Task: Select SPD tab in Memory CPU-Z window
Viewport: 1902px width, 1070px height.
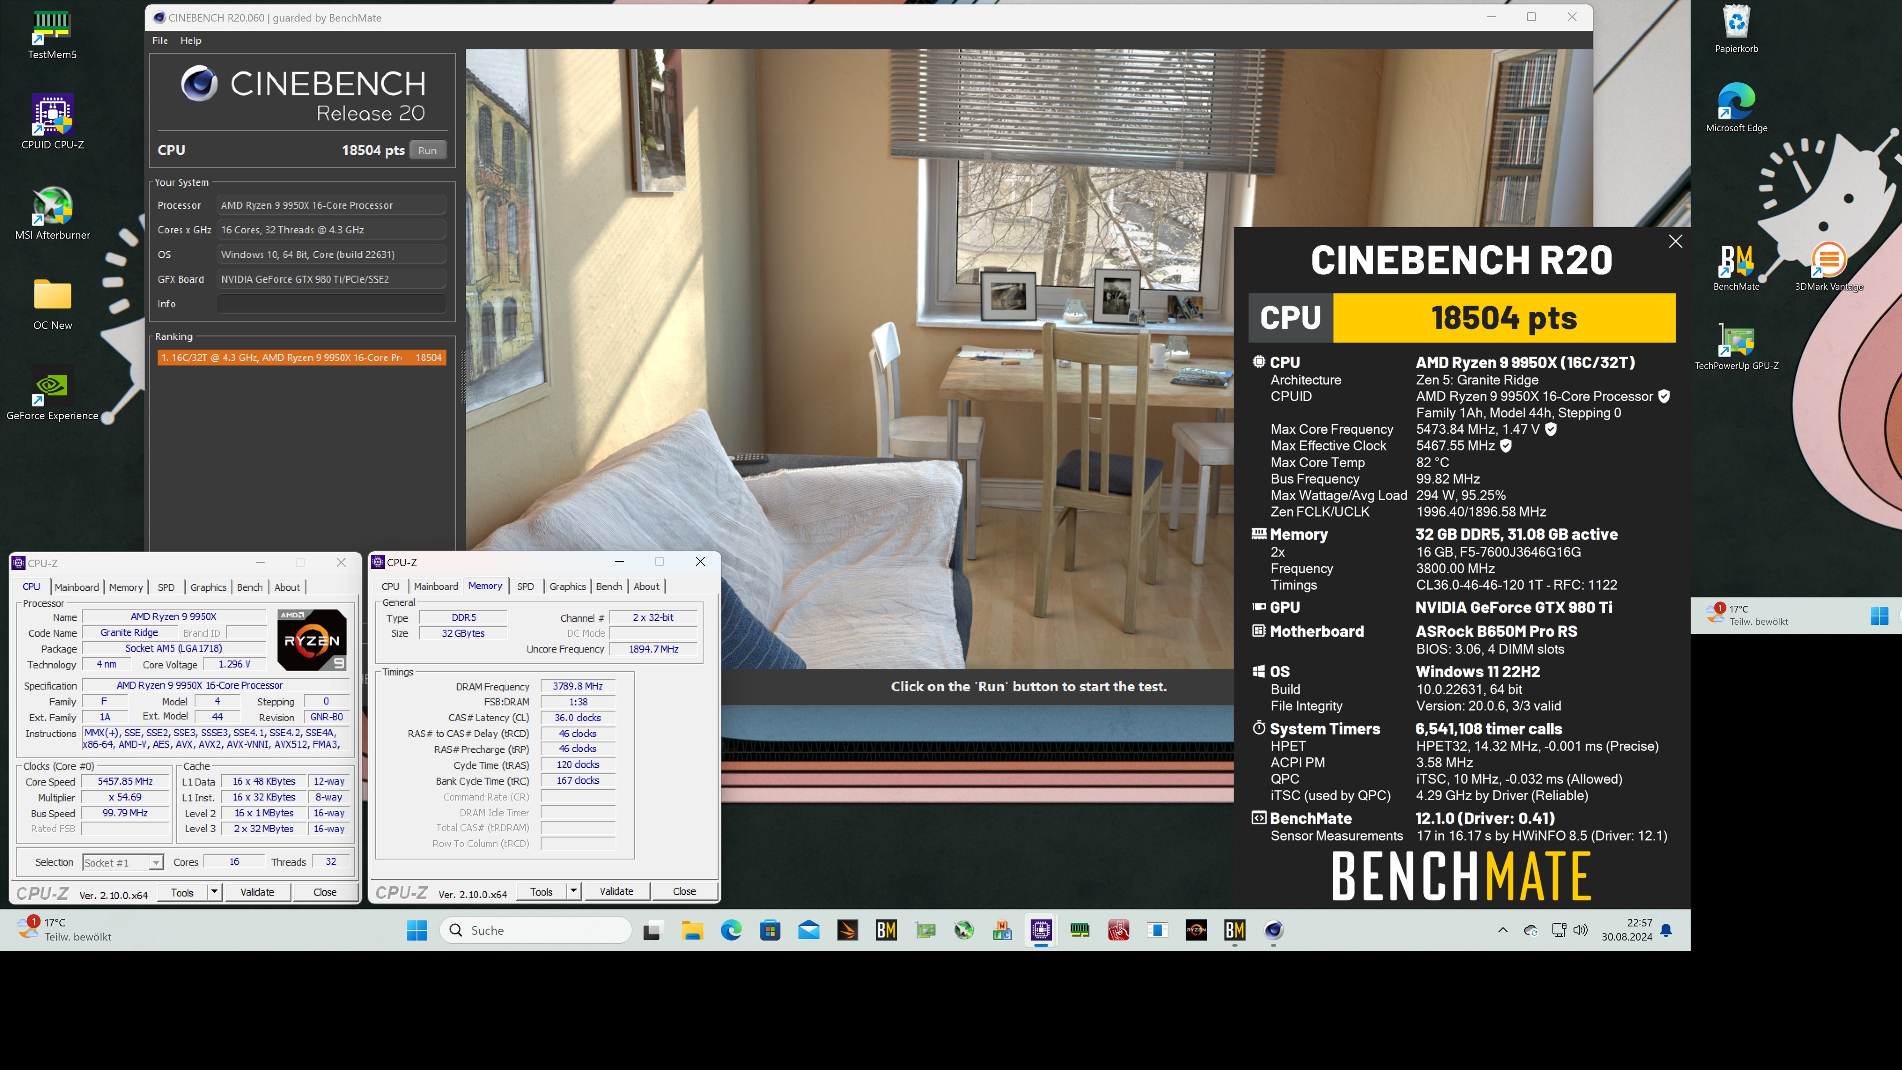Action: (x=526, y=587)
